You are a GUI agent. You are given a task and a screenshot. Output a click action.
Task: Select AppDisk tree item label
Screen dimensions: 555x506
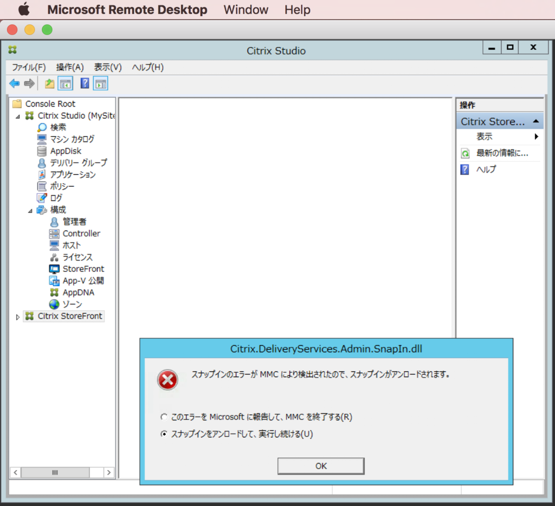[x=66, y=151]
